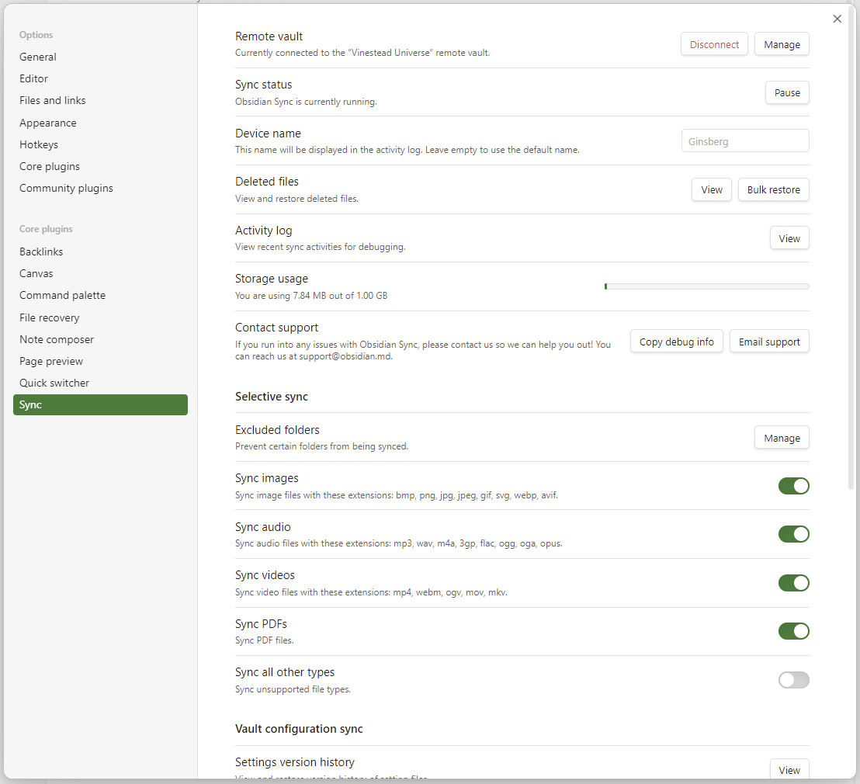Image resolution: width=860 pixels, height=784 pixels.
Task: View Settings version history
Action: point(789,769)
